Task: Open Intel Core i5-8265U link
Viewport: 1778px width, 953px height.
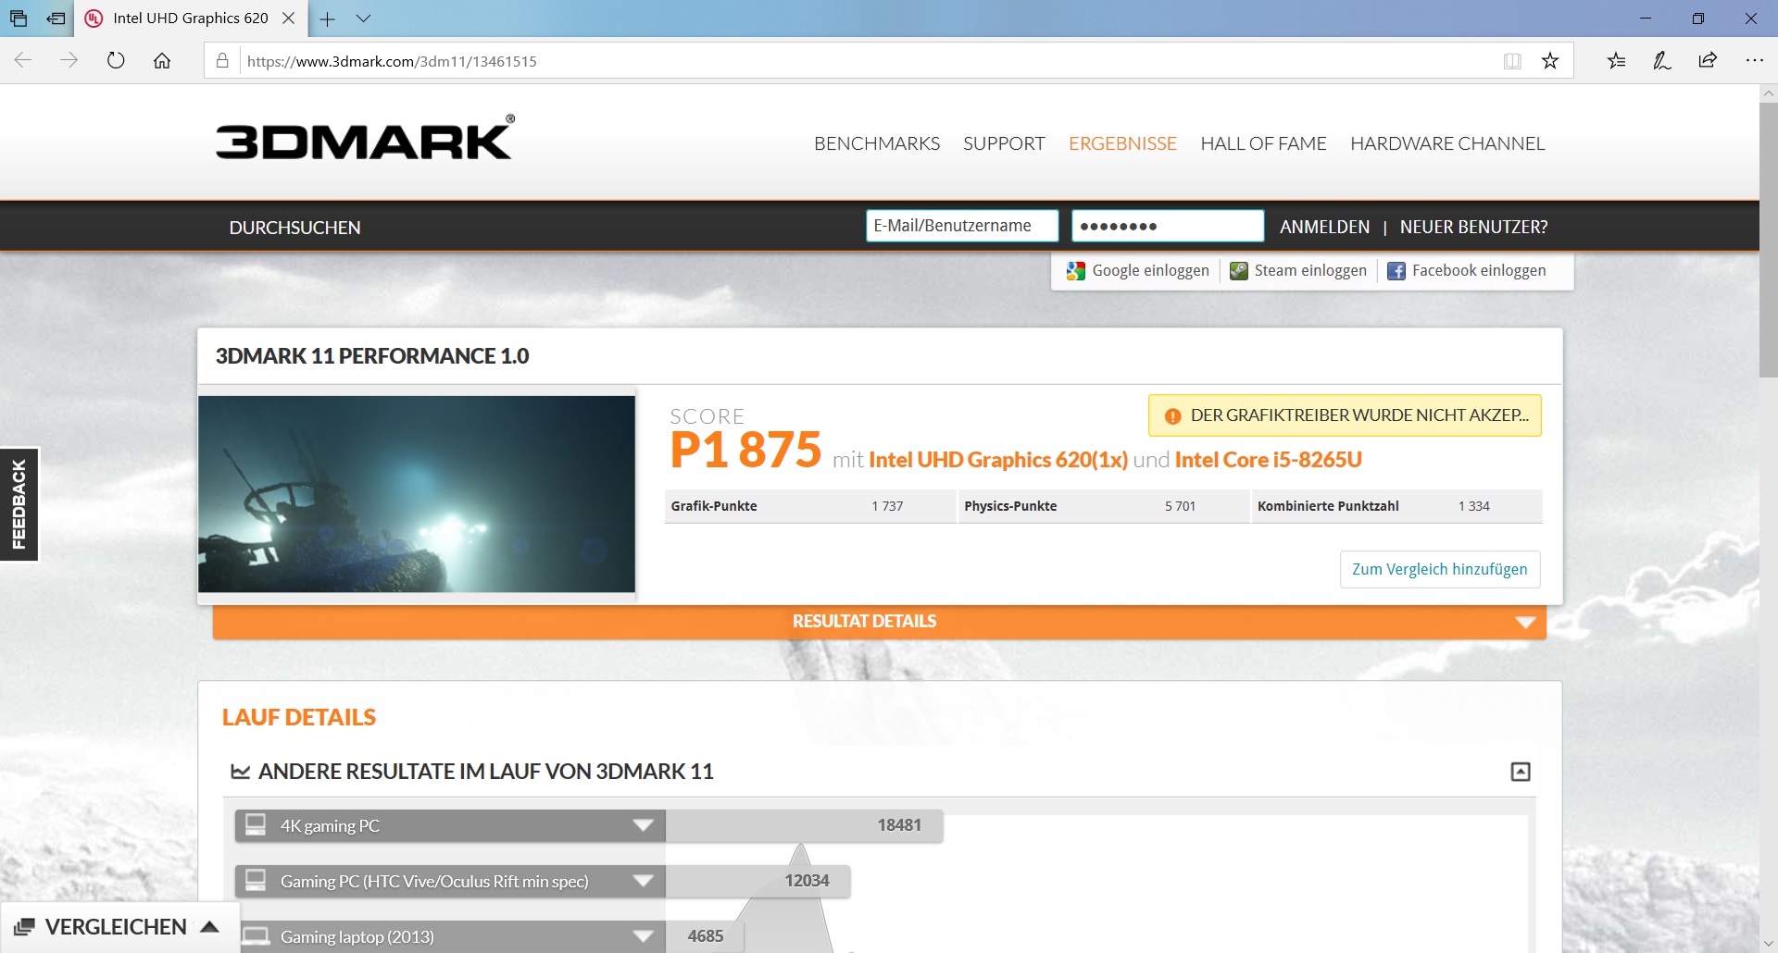Action: pyautogui.click(x=1268, y=460)
